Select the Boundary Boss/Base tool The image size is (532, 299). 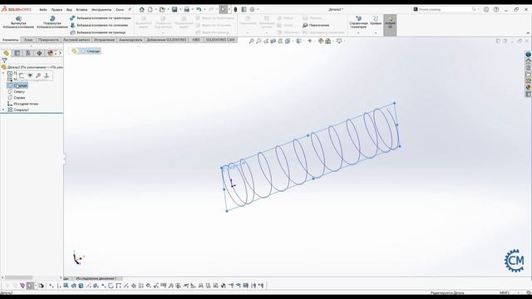tap(98, 32)
